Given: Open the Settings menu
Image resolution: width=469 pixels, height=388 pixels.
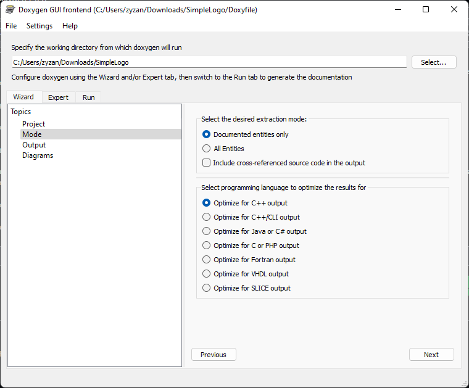Looking at the screenshot, I should [x=39, y=26].
